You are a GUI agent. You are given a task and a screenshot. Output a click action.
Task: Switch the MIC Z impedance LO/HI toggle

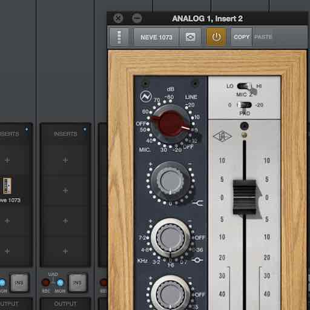[245, 86]
